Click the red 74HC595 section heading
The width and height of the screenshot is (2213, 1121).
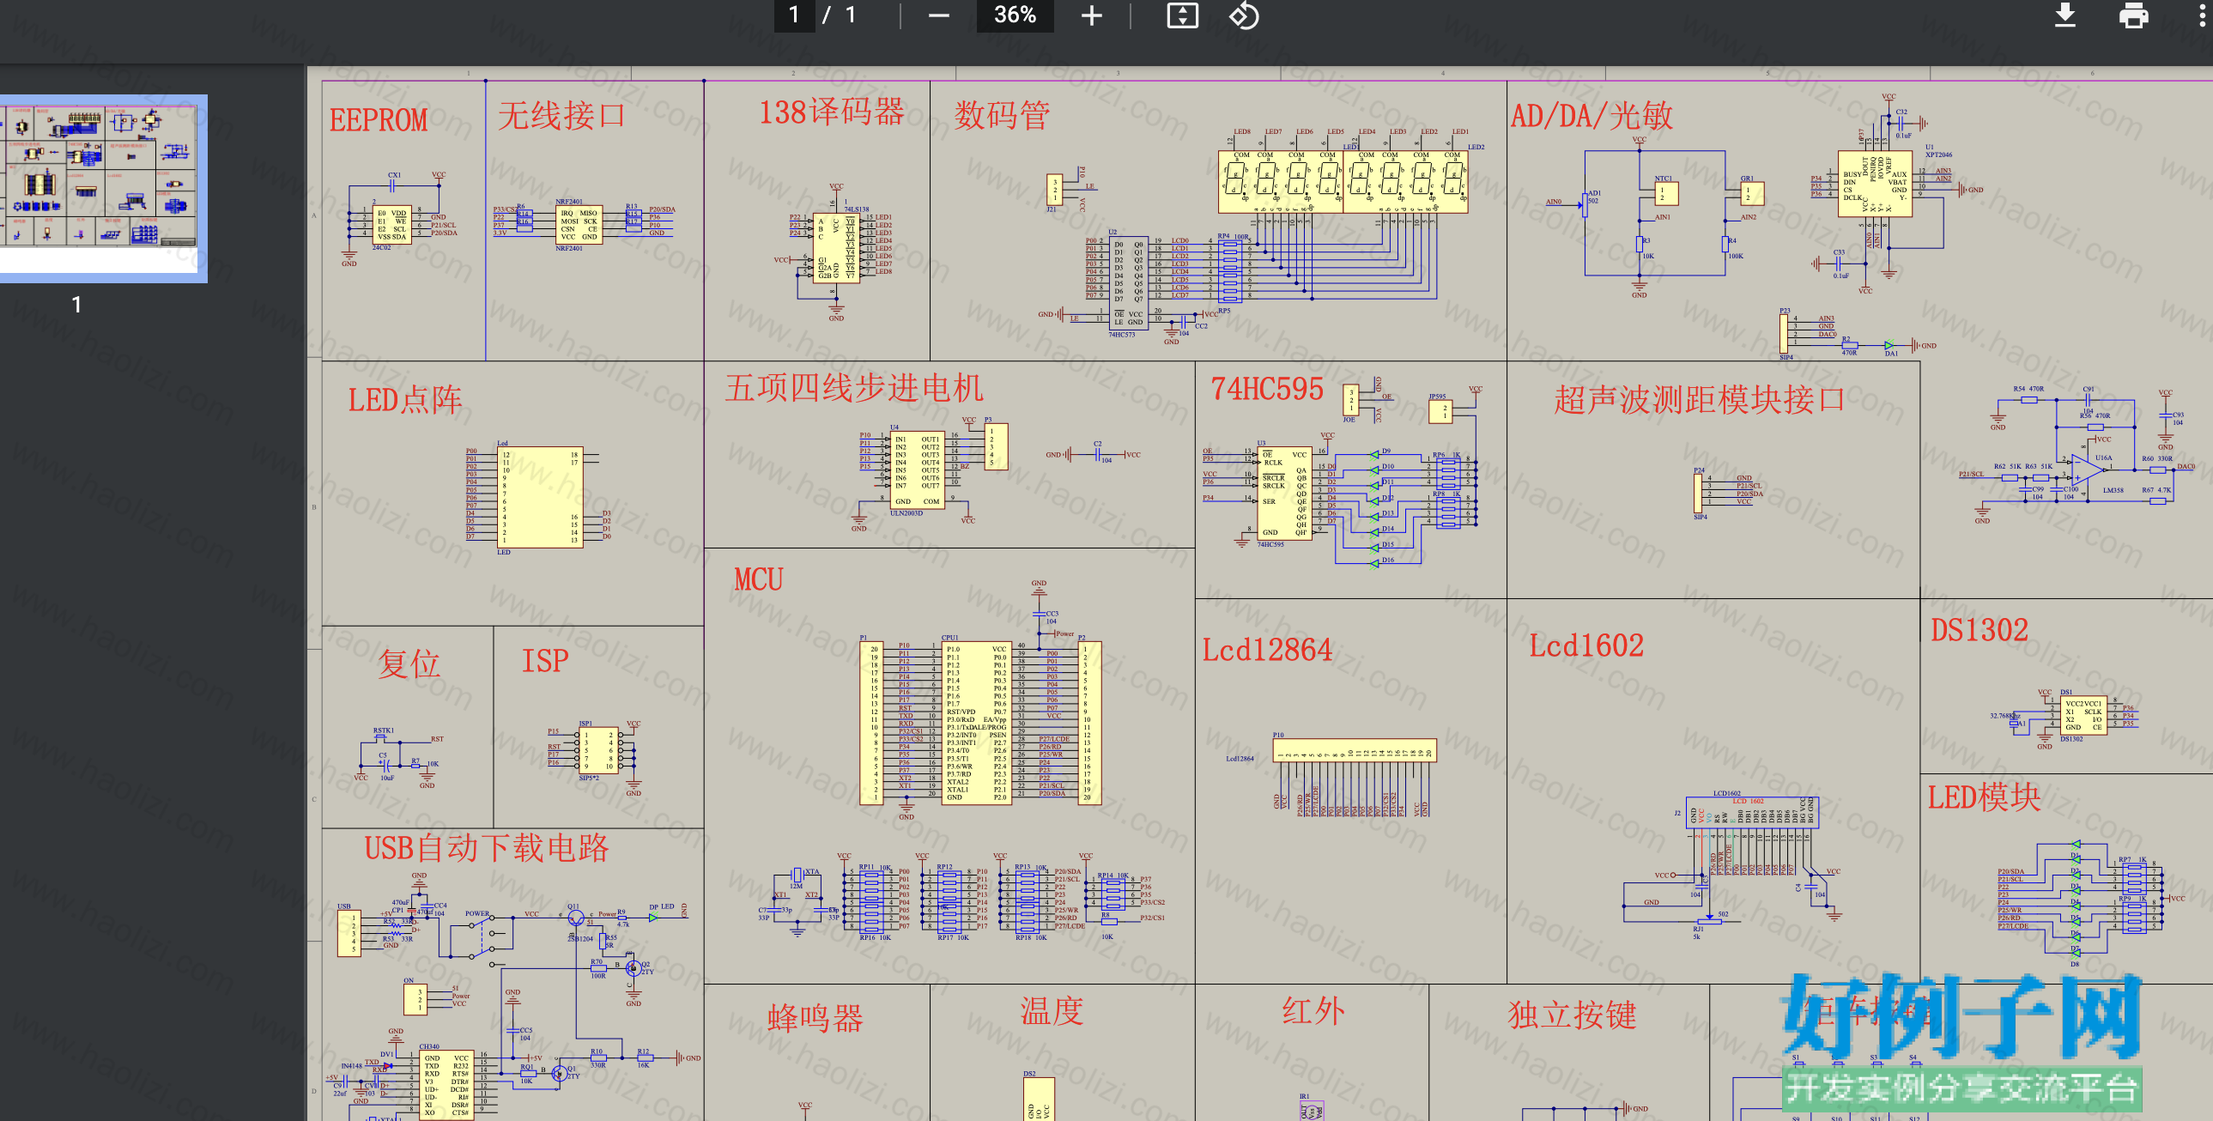tap(1267, 389)
